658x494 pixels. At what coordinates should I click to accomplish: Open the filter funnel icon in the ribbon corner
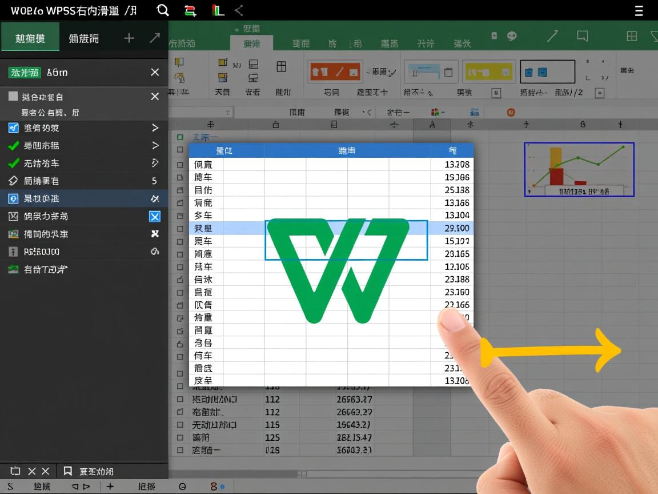(x=655, y=35)
